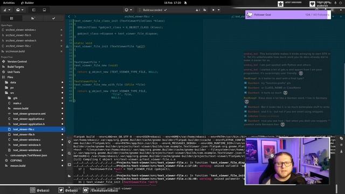Open page src/text_viewer-file.c in list
The height and width of the screenshot is (194, 345).
click(x=18, y=46)
